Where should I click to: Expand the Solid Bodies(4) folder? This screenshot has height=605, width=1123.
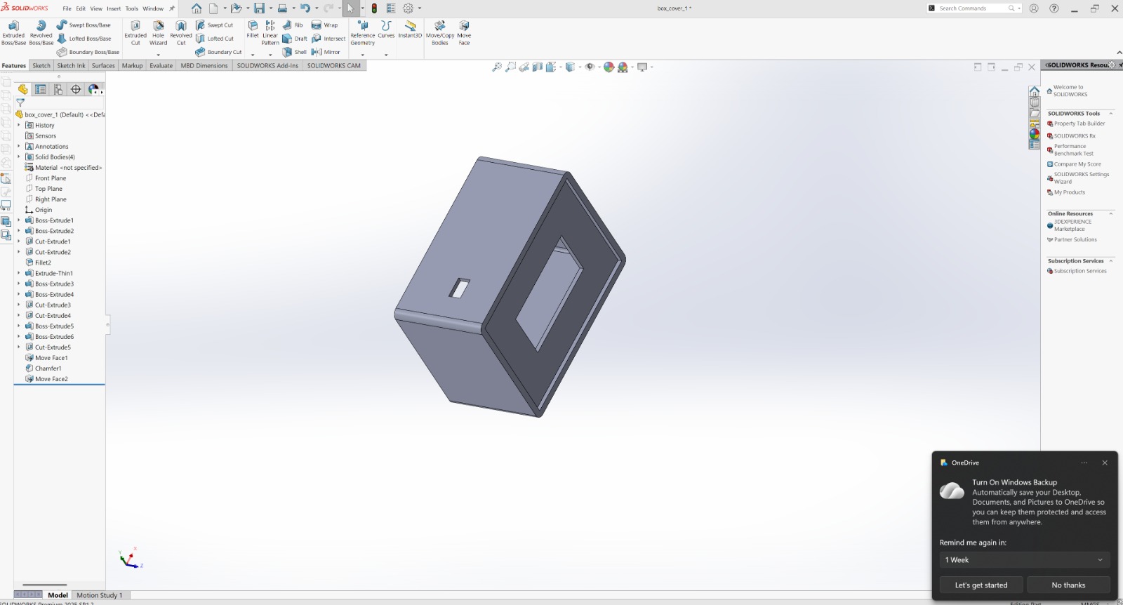[x=19, y=157]
